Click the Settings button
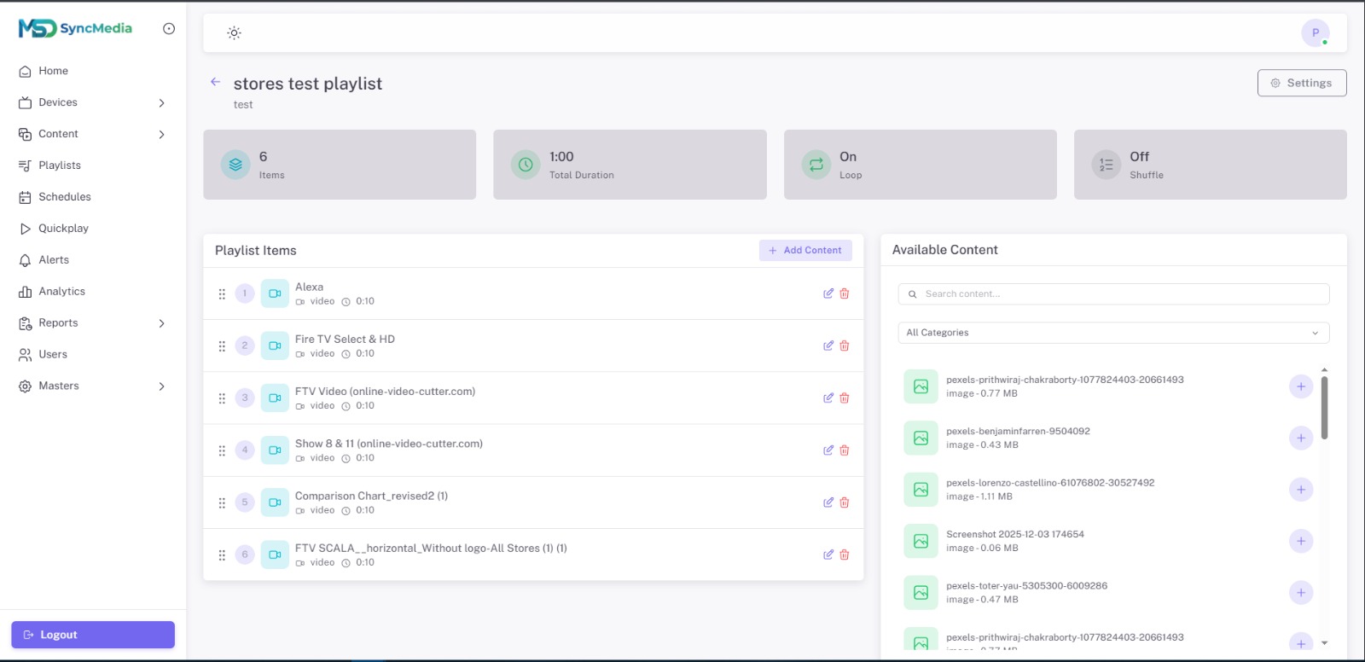Screen dimensions: 1365x662 point(1302,83)
